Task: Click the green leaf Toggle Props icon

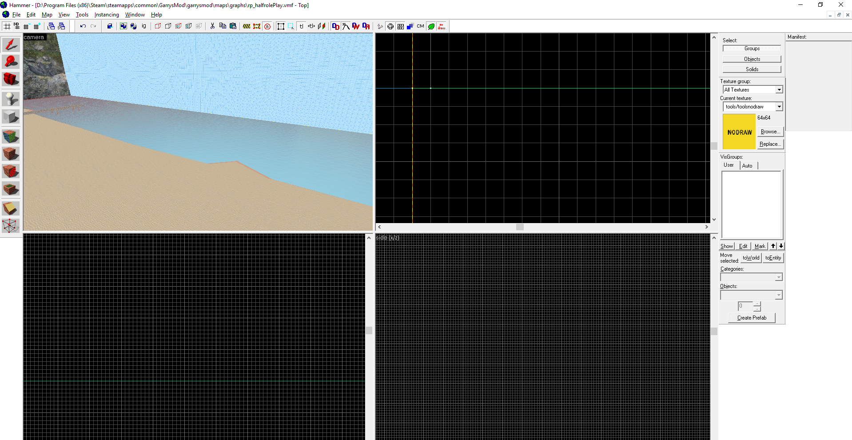Action: tap(431, 26)
